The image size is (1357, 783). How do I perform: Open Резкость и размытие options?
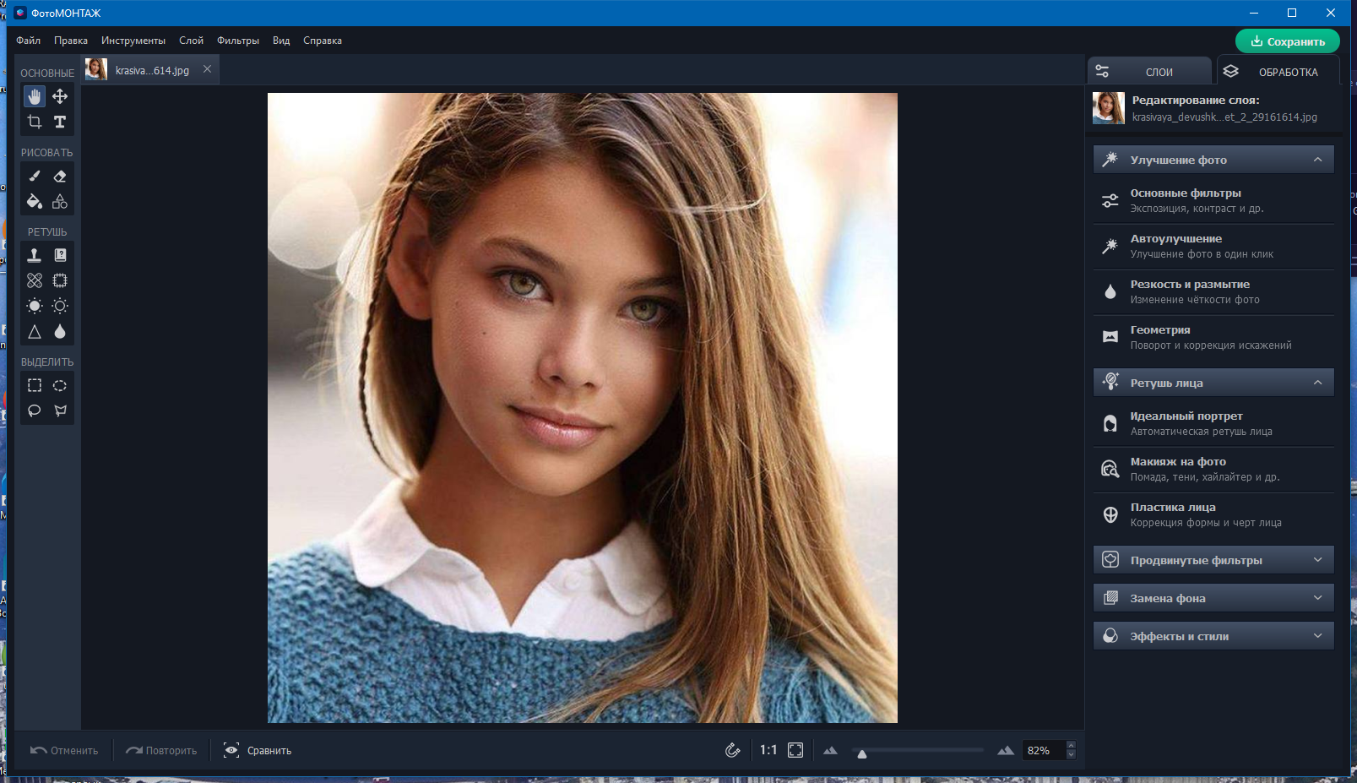point(1213,292)
